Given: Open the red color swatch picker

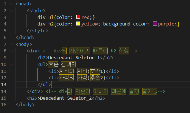Looking at the screenshot, I should (78, 17).
